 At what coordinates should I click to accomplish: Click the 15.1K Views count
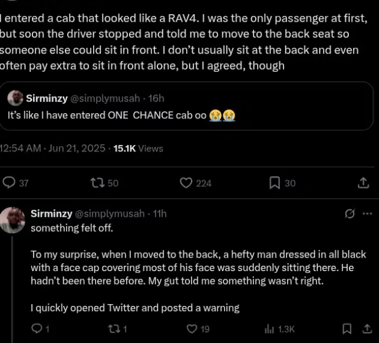point(138,149)
